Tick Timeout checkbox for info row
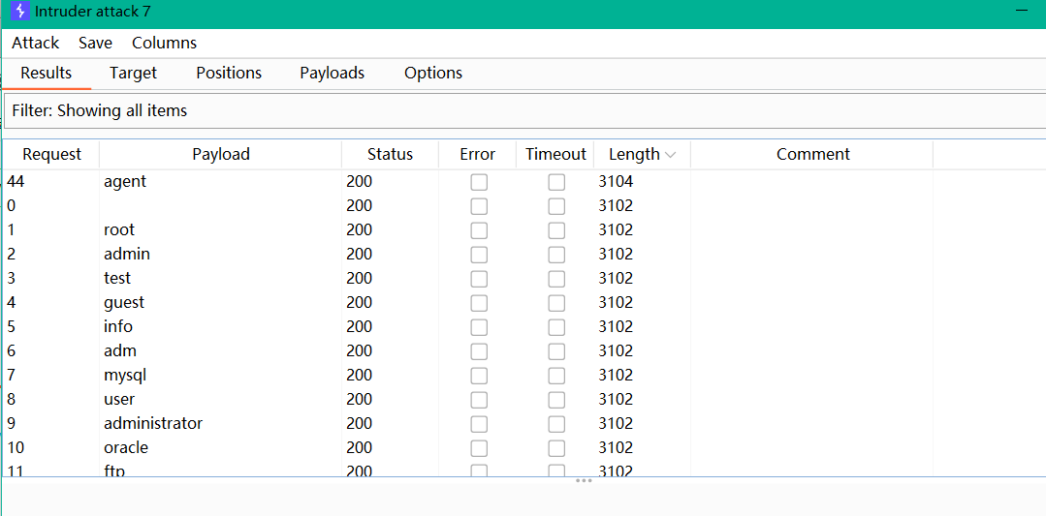Viewport: 1046px width, 516px height. [556, 327]
